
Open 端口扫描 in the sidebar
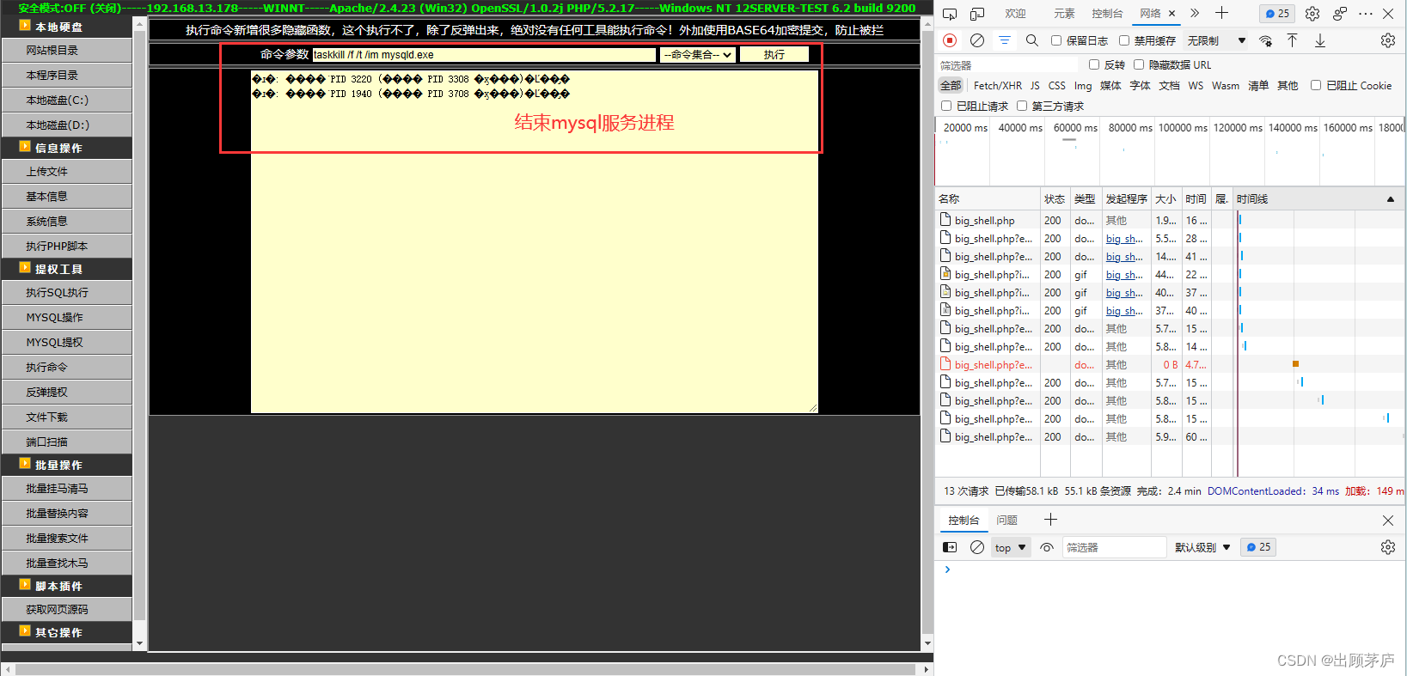(67, 442)
